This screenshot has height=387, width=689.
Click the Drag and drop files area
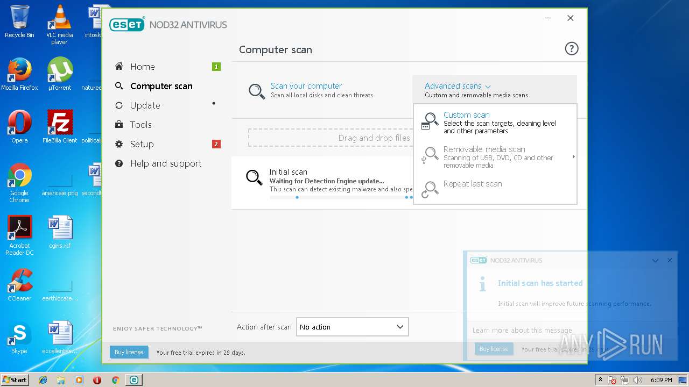tap(331, 138)
